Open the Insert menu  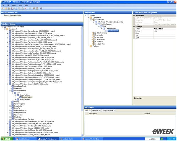(14, 5)
